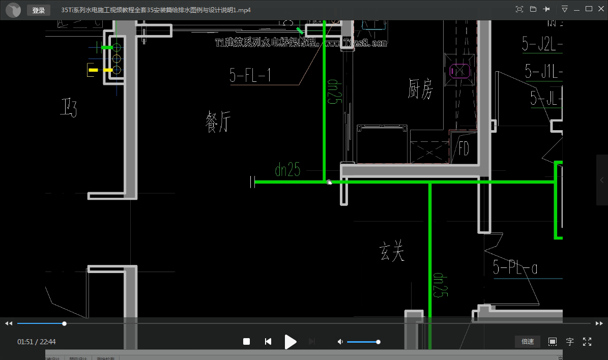The width and height of the screenshot is (608, 360).
Task: Click the video file title text
Action: [x=156, y=10]
